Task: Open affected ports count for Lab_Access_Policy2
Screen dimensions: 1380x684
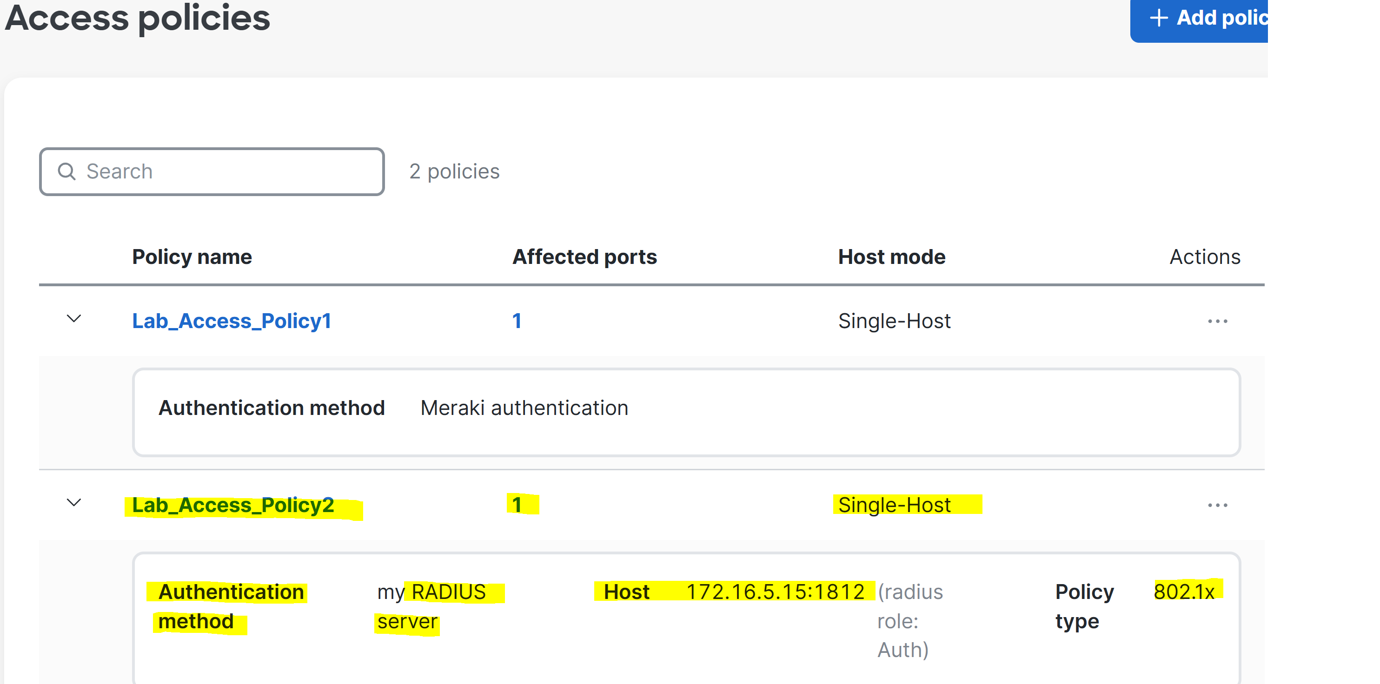Action: click(517, 505)
